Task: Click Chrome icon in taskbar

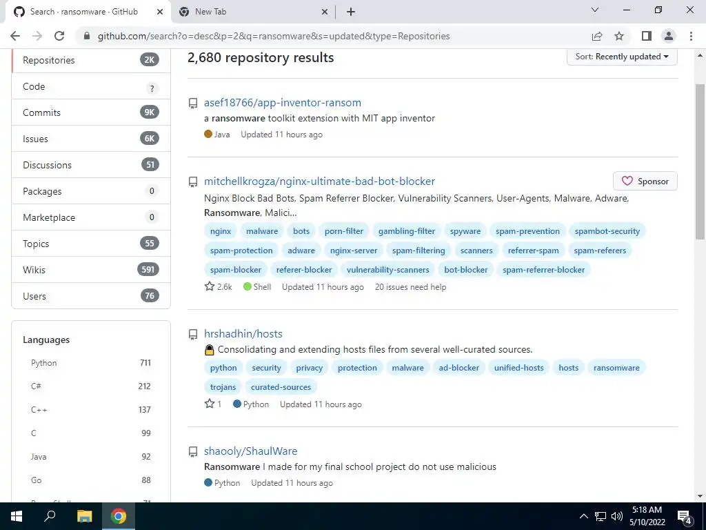Action: coord(119,516)
